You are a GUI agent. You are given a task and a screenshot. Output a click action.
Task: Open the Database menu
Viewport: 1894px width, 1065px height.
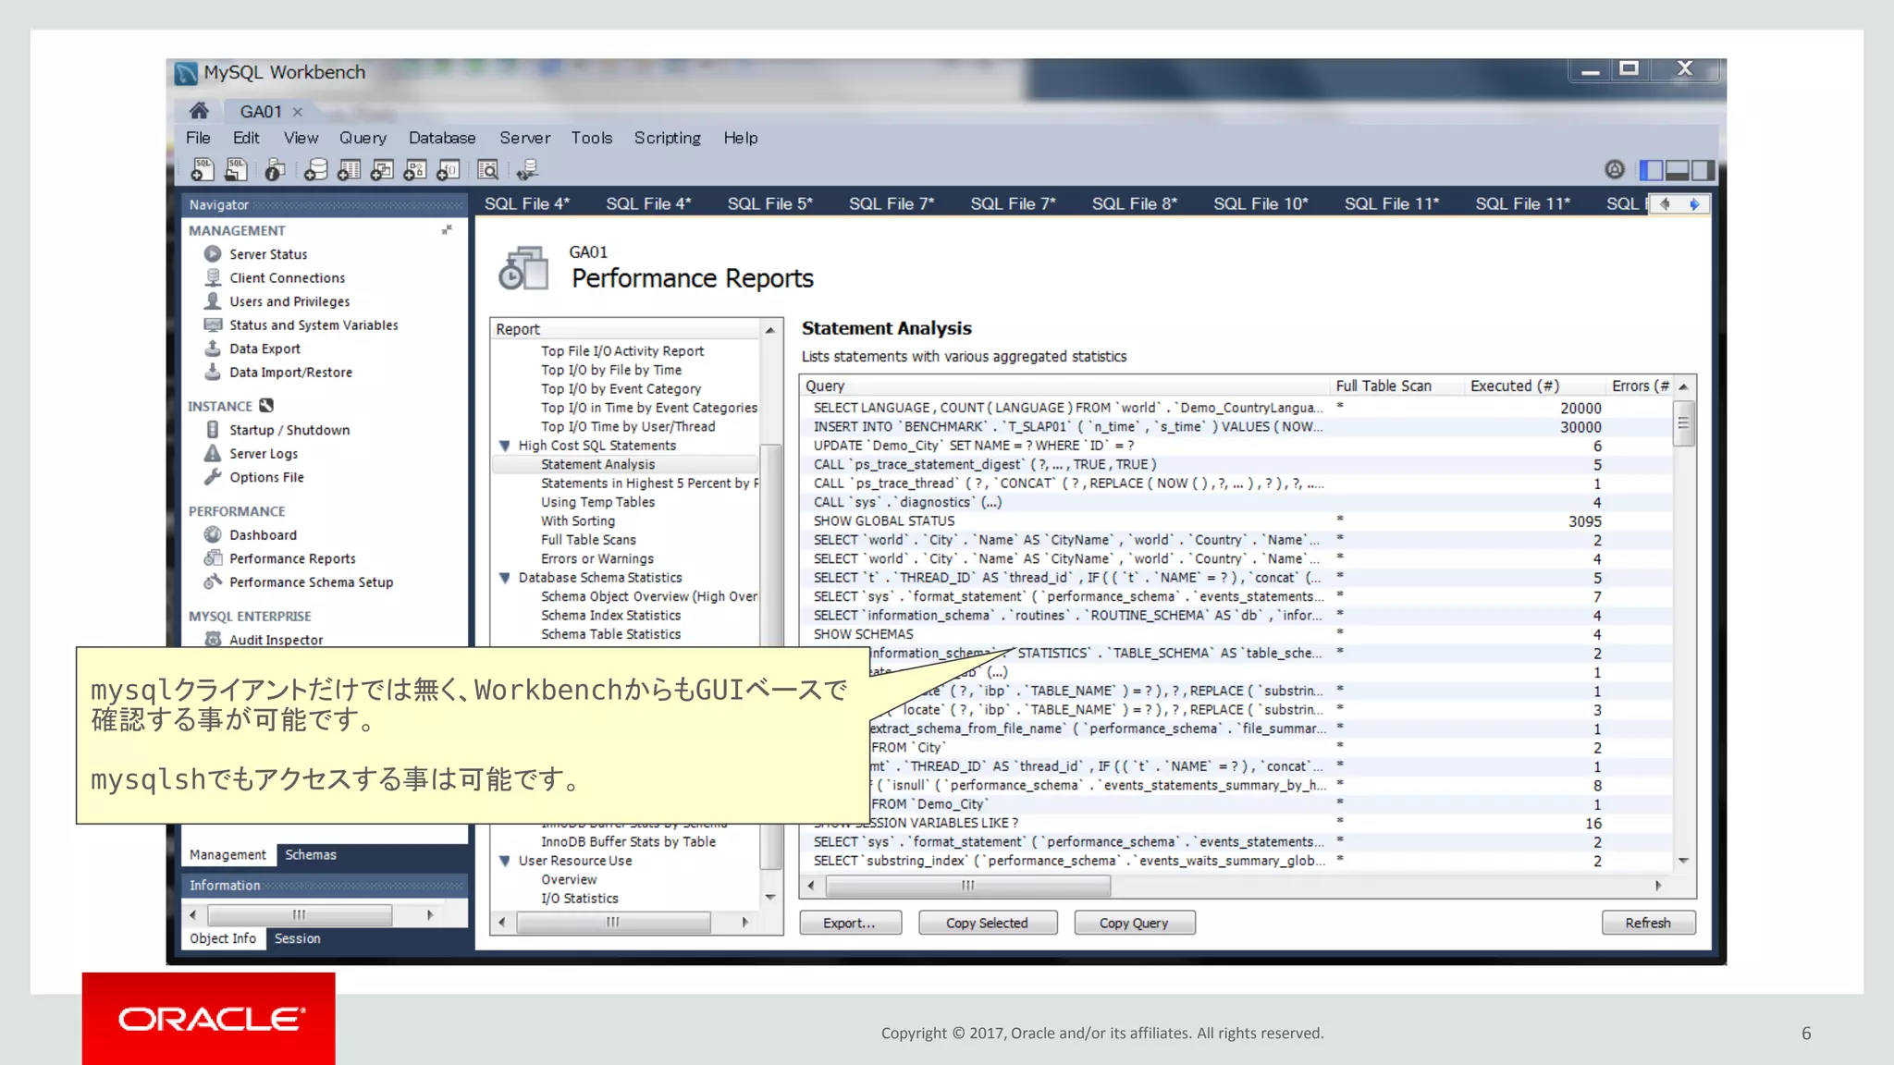tap(442, 138)
